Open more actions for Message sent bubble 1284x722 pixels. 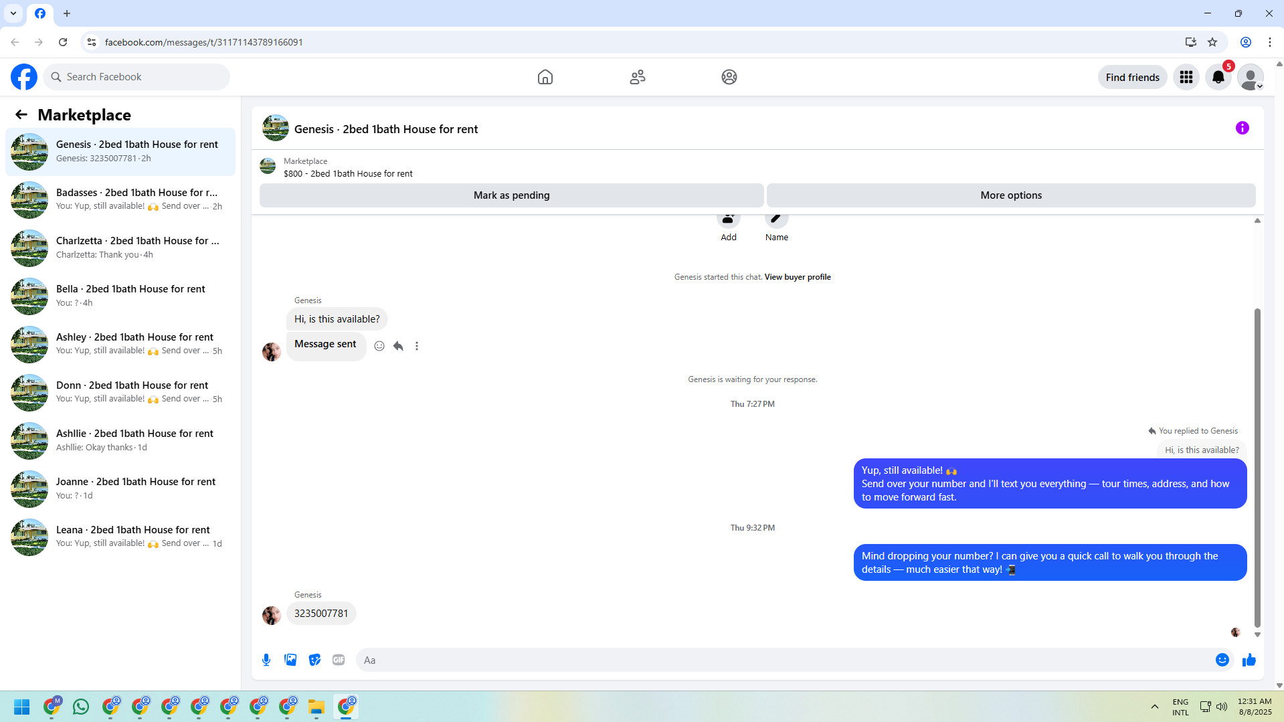point(417,346)
